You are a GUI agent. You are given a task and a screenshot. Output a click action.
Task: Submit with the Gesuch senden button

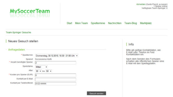pos(97,93)
